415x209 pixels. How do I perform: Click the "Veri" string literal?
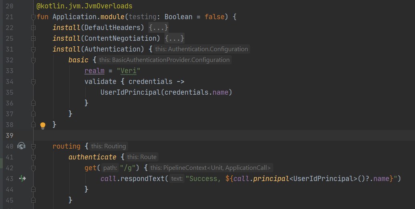tap(128, 71)
